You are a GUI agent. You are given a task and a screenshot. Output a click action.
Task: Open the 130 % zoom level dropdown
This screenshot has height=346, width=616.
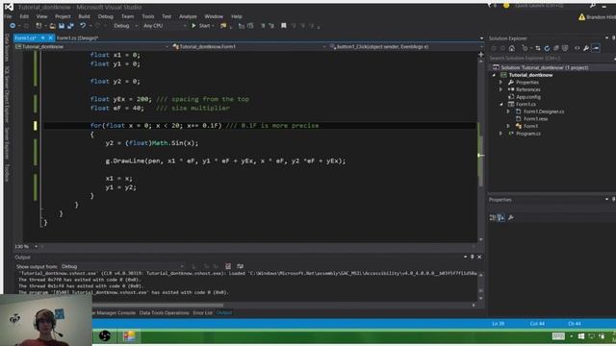tap(26, 246)
